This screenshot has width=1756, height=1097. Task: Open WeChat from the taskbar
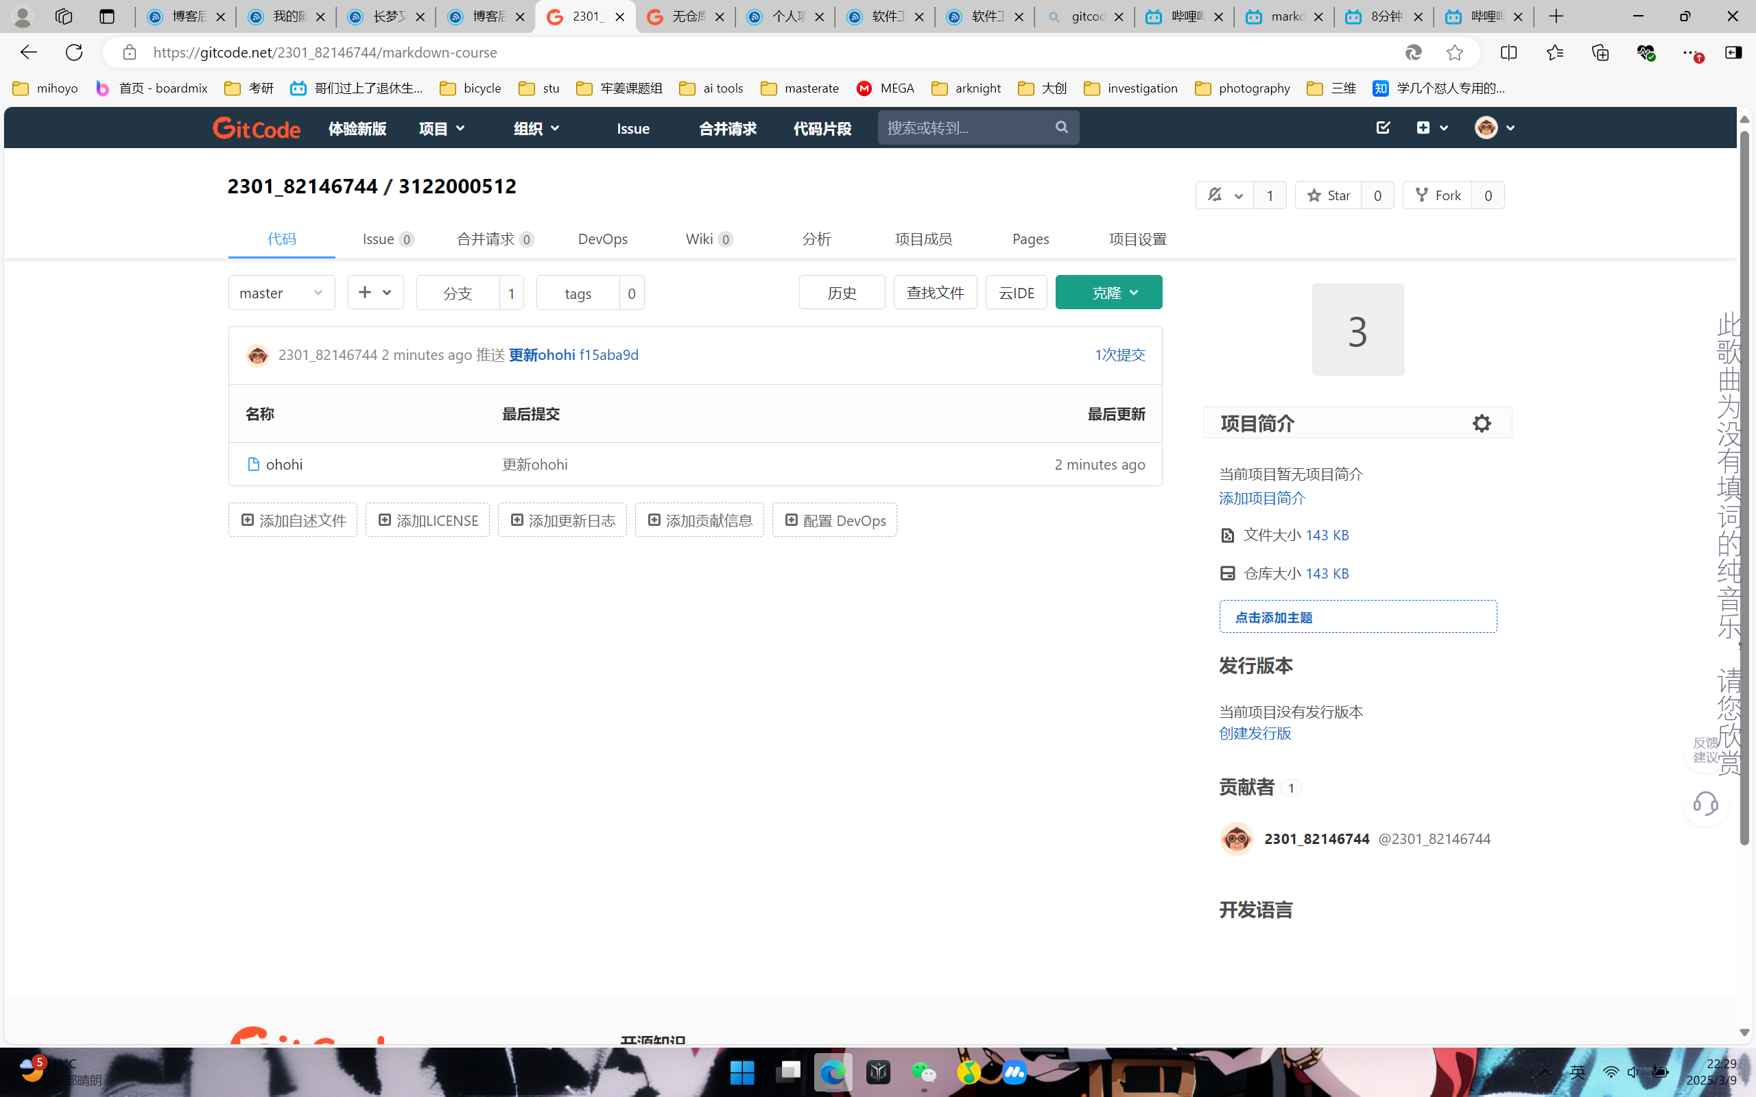pyautogui.click(x=923, y=1072)
